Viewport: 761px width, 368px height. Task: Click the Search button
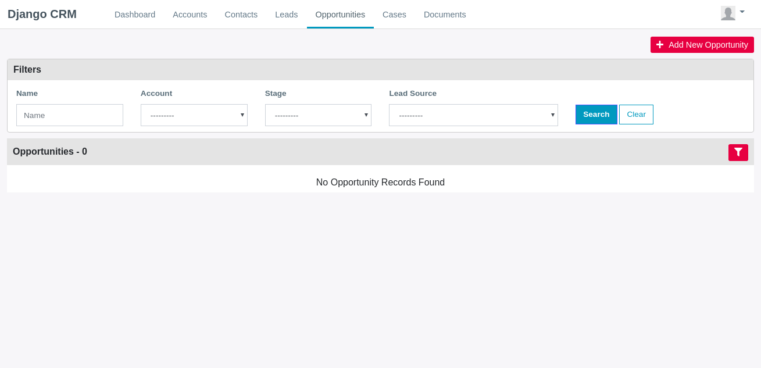pyautogui.click(x=596, y=115)
